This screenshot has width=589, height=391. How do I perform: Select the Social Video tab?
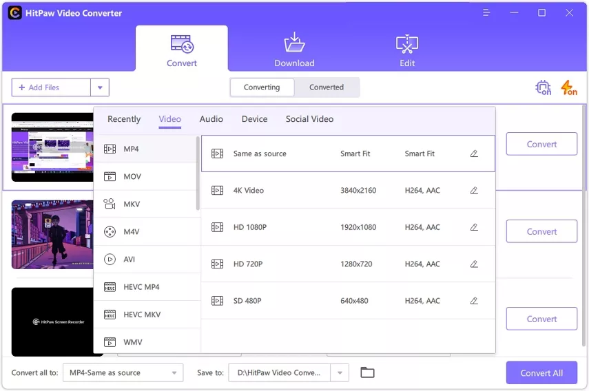(309, 119)
